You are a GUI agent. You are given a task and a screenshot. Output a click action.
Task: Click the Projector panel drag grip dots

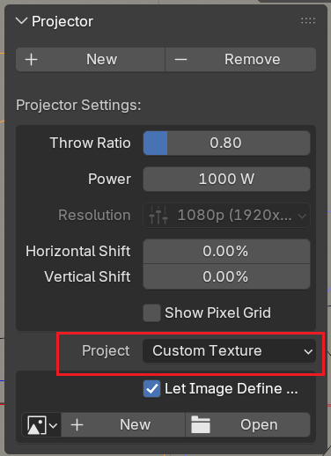[x=308, y=21]
